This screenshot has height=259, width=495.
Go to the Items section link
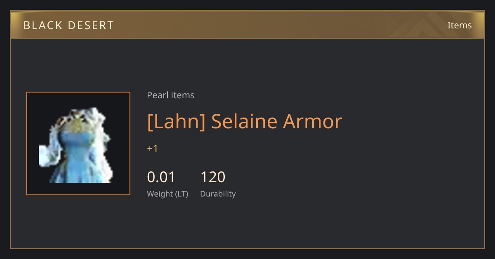460,25
